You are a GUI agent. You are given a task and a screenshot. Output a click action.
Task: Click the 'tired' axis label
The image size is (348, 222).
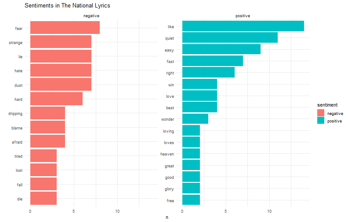coord(18,156)
